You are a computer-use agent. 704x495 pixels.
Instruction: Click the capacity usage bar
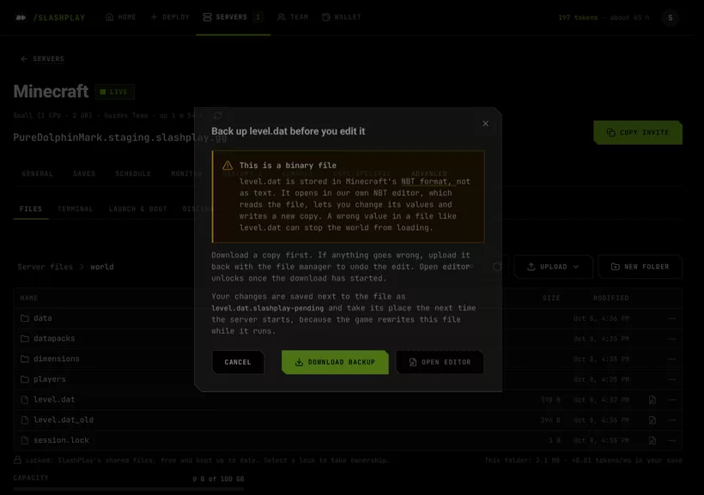(x=129, y=488)
